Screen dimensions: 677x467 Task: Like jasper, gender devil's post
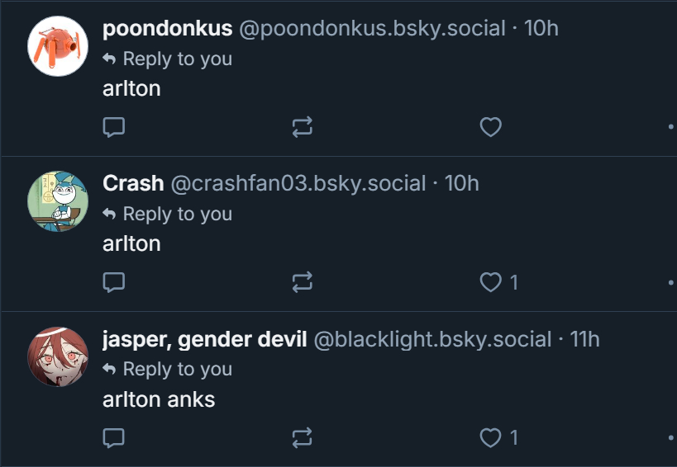(491, 438)
